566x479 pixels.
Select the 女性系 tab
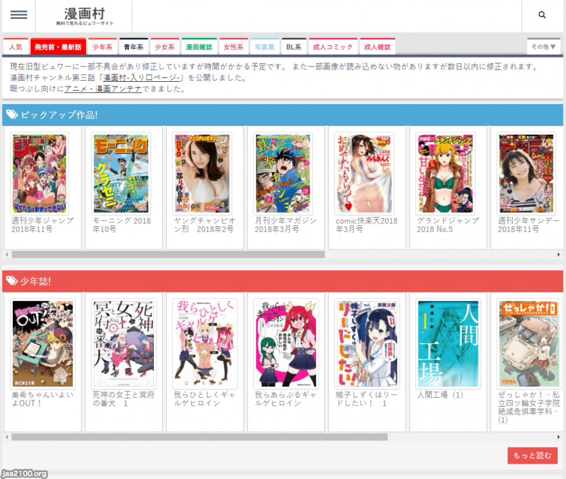pyautogui.click(x=233, y=47)
